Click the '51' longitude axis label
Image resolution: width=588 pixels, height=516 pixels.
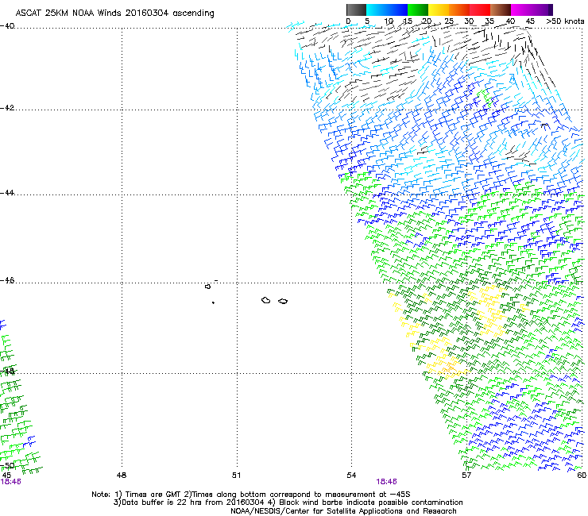pyautogui.click(x=236, y=476)
